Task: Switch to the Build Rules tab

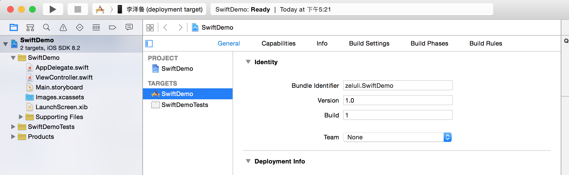Action: point(486,43)
